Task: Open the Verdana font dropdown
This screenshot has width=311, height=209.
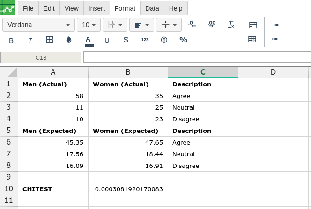Action: pos(38,25)
